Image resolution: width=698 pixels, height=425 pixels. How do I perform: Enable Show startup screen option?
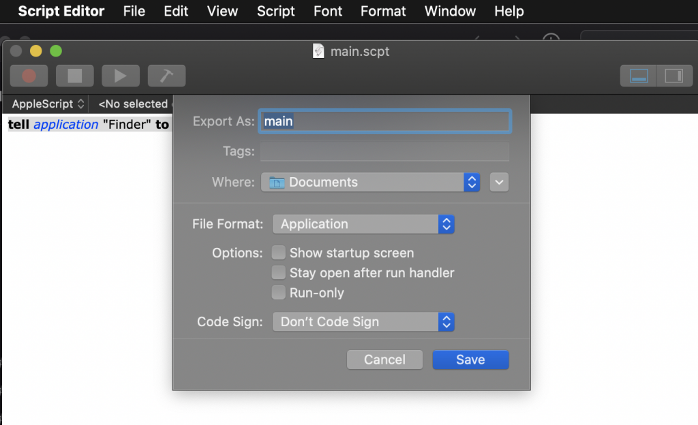pos(279,253)
